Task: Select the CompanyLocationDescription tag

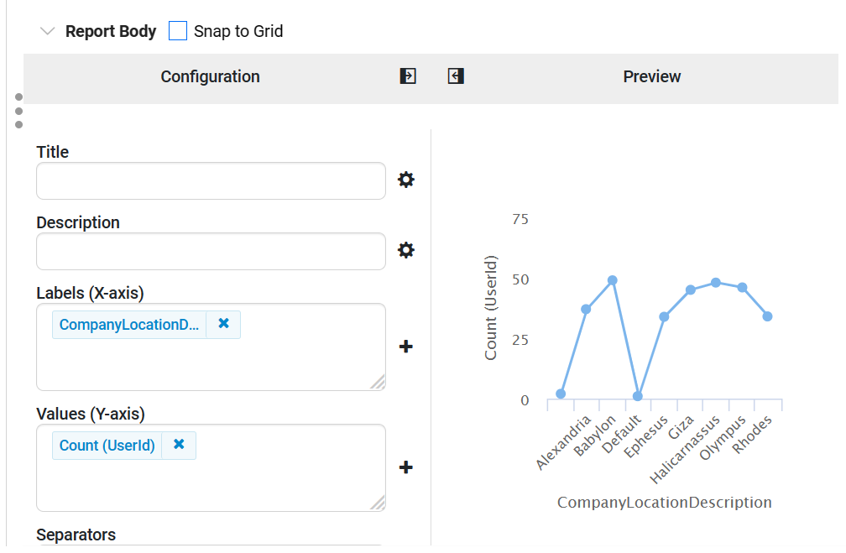Action: click(130, 325)
